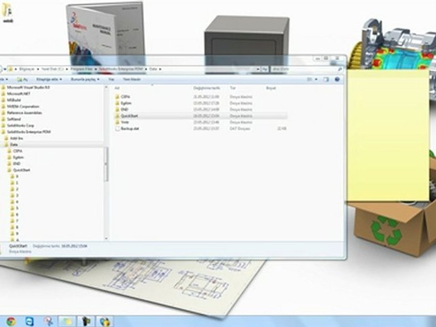Select subfolder 0 under QuickStart in tree
This screenshot has width=436, height=327.
(x=17, y=176)
